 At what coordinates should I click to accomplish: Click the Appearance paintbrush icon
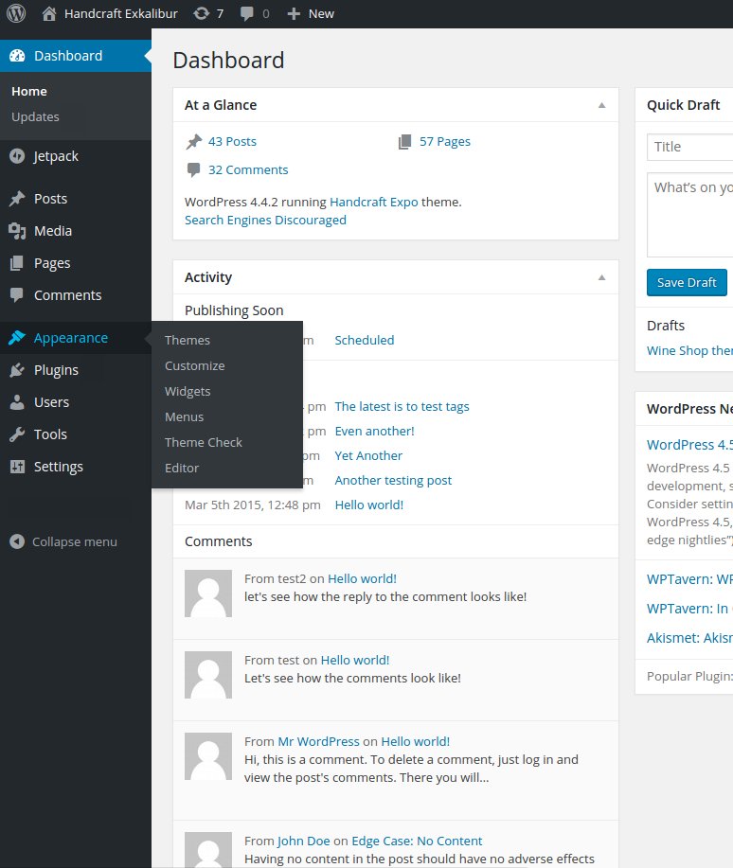pos(17,337)
